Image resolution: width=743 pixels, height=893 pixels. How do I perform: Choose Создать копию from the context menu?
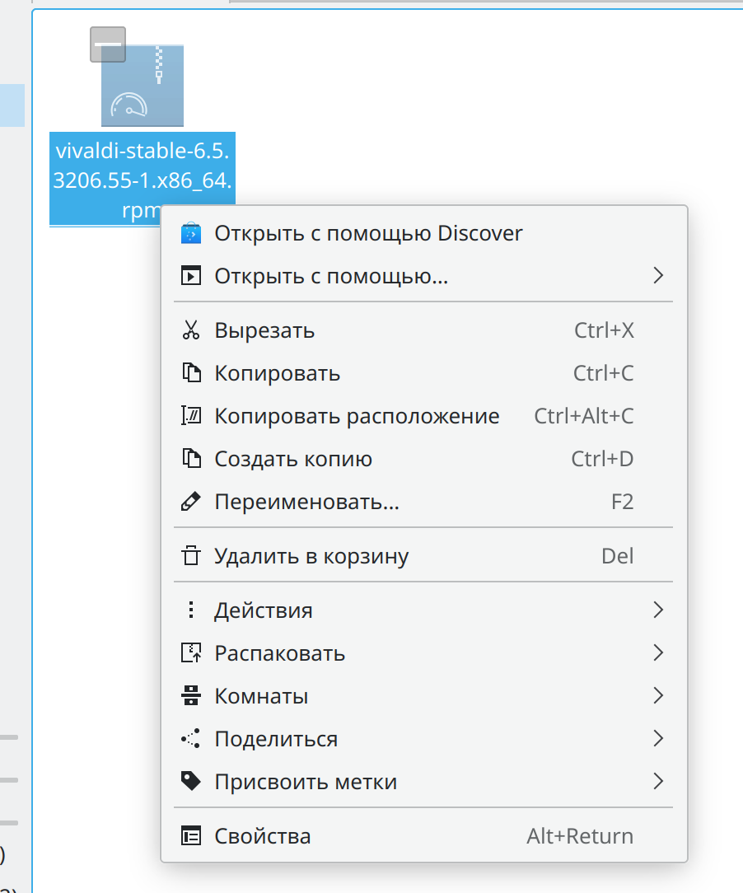293,459
